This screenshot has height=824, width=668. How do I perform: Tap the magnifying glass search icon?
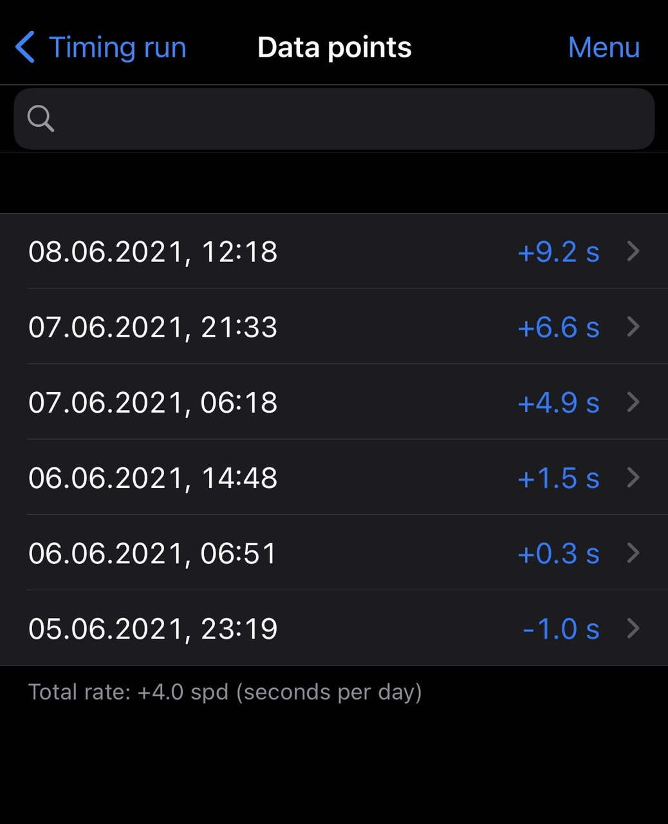(x=41, y=118)
